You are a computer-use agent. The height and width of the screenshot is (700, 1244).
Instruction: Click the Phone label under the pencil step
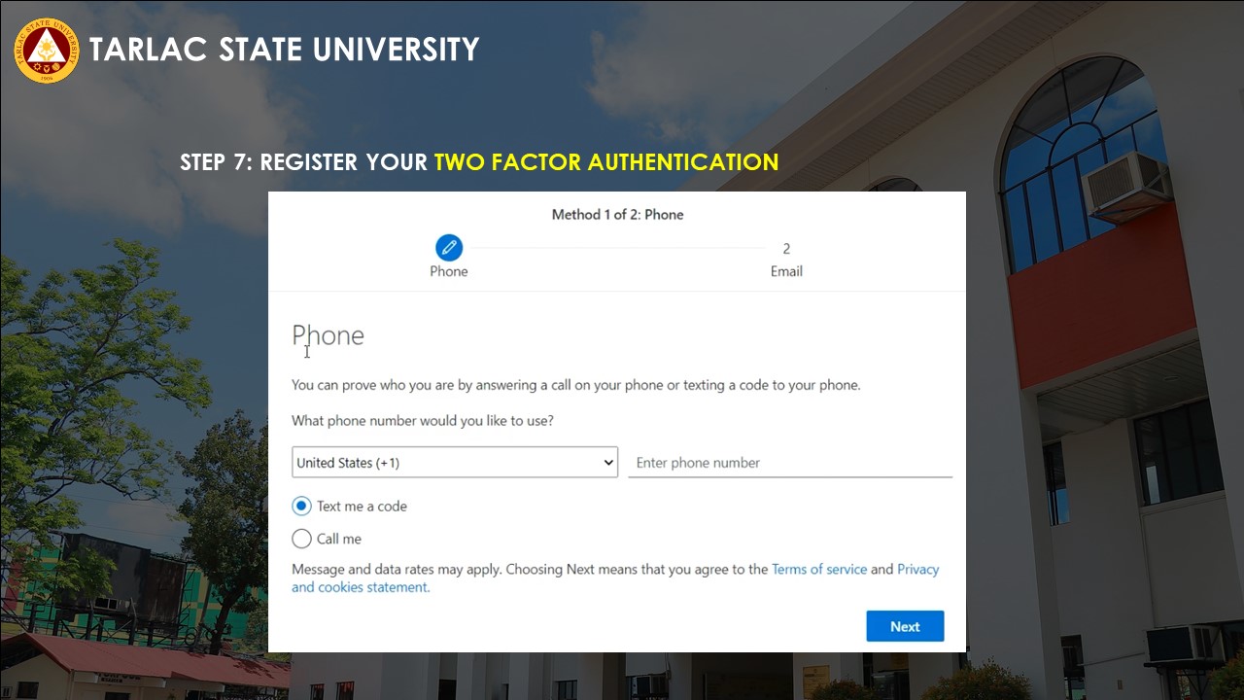coord(449,271)
